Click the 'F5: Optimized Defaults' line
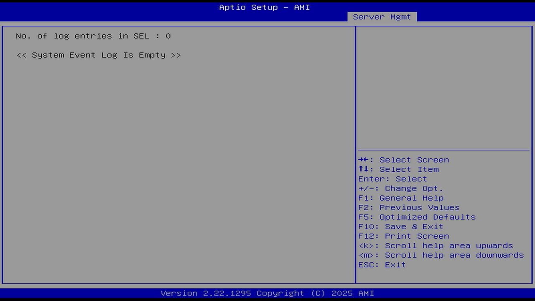Image resolution: width=535 pixels, height=301 pixels. [417, 217]
